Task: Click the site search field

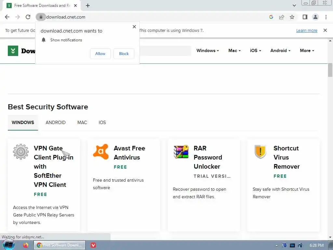Action: (x=165, y=51)
